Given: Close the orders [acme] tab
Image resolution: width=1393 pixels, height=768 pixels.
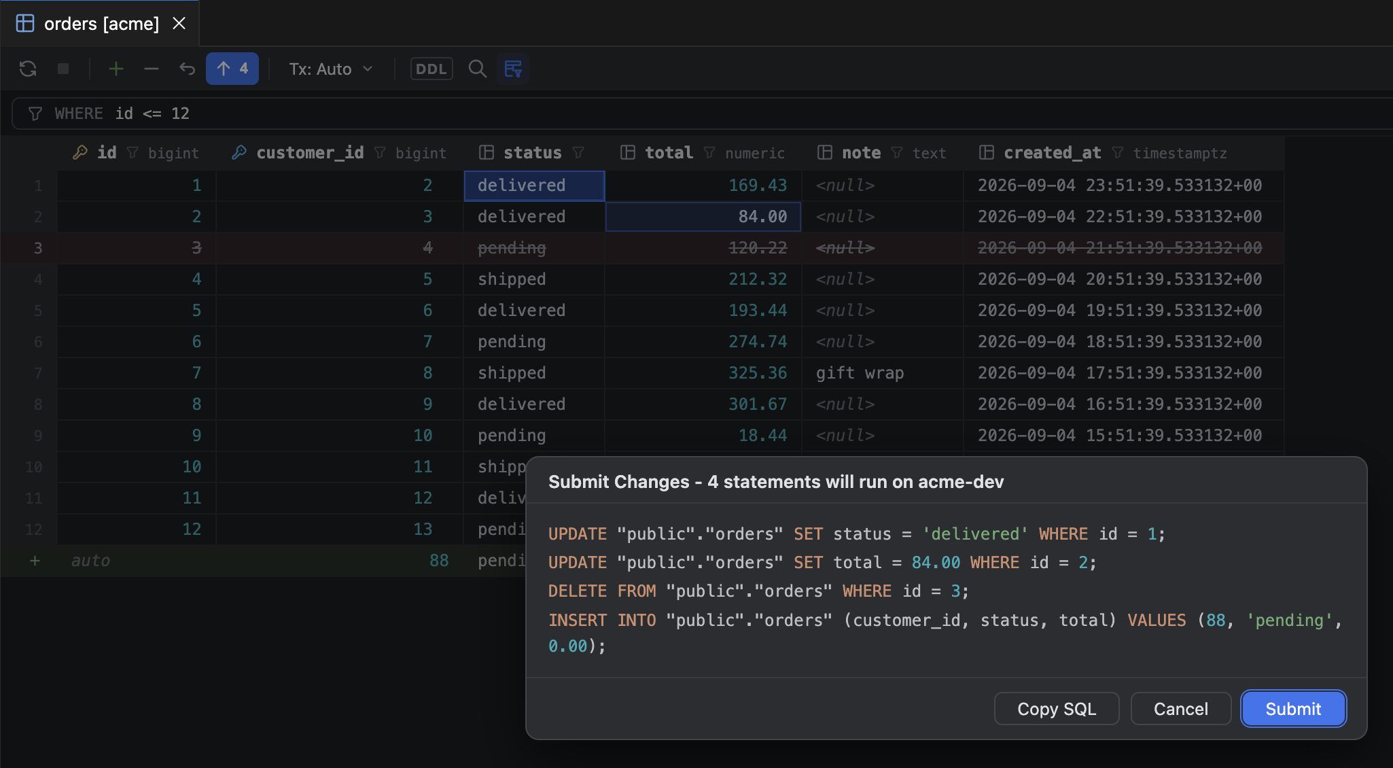Looking at the screenshot, I should click(179, 24).
